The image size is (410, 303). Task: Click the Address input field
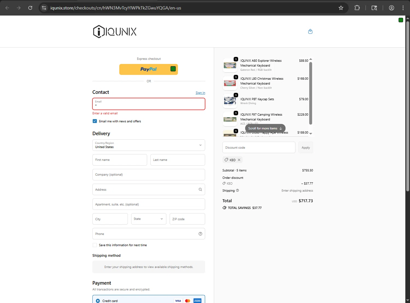click(x=149, y=189)
